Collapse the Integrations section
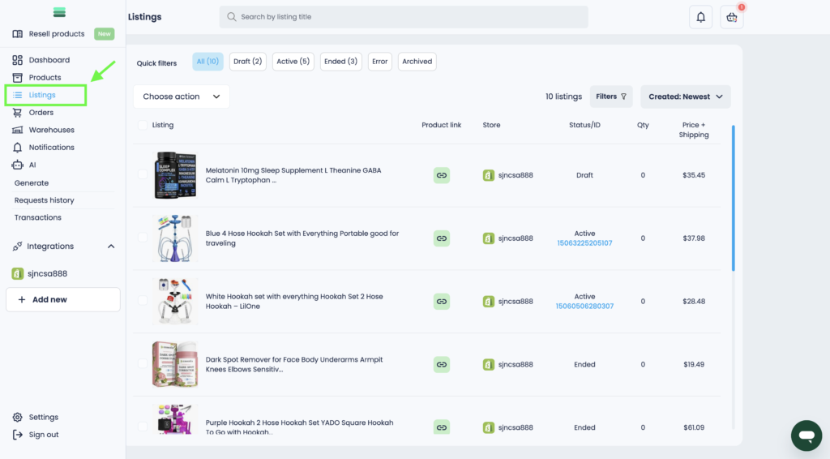This screenshot has width=830, height=459. [x=111, y=247]
